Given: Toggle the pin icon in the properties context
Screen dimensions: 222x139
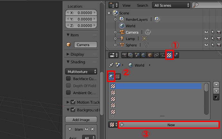Looking at the screenshot, I should (x=111, y=65).
